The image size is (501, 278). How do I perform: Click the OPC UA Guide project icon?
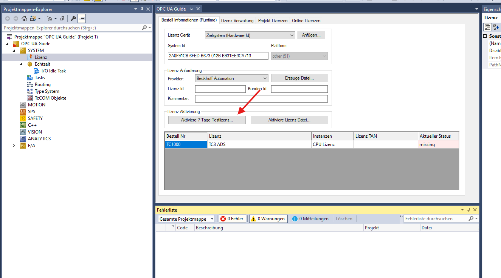point(16,44)
